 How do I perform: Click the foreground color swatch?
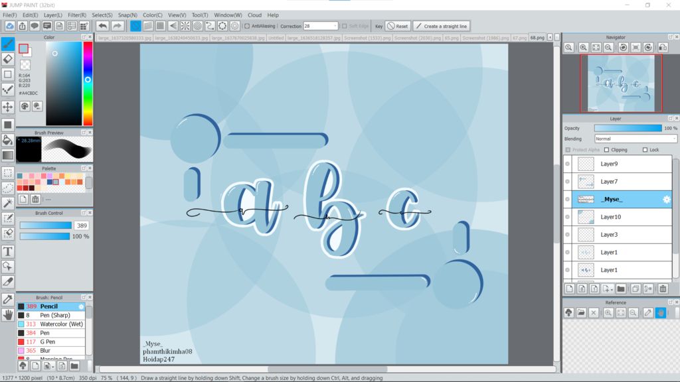[x=23, y=49]
